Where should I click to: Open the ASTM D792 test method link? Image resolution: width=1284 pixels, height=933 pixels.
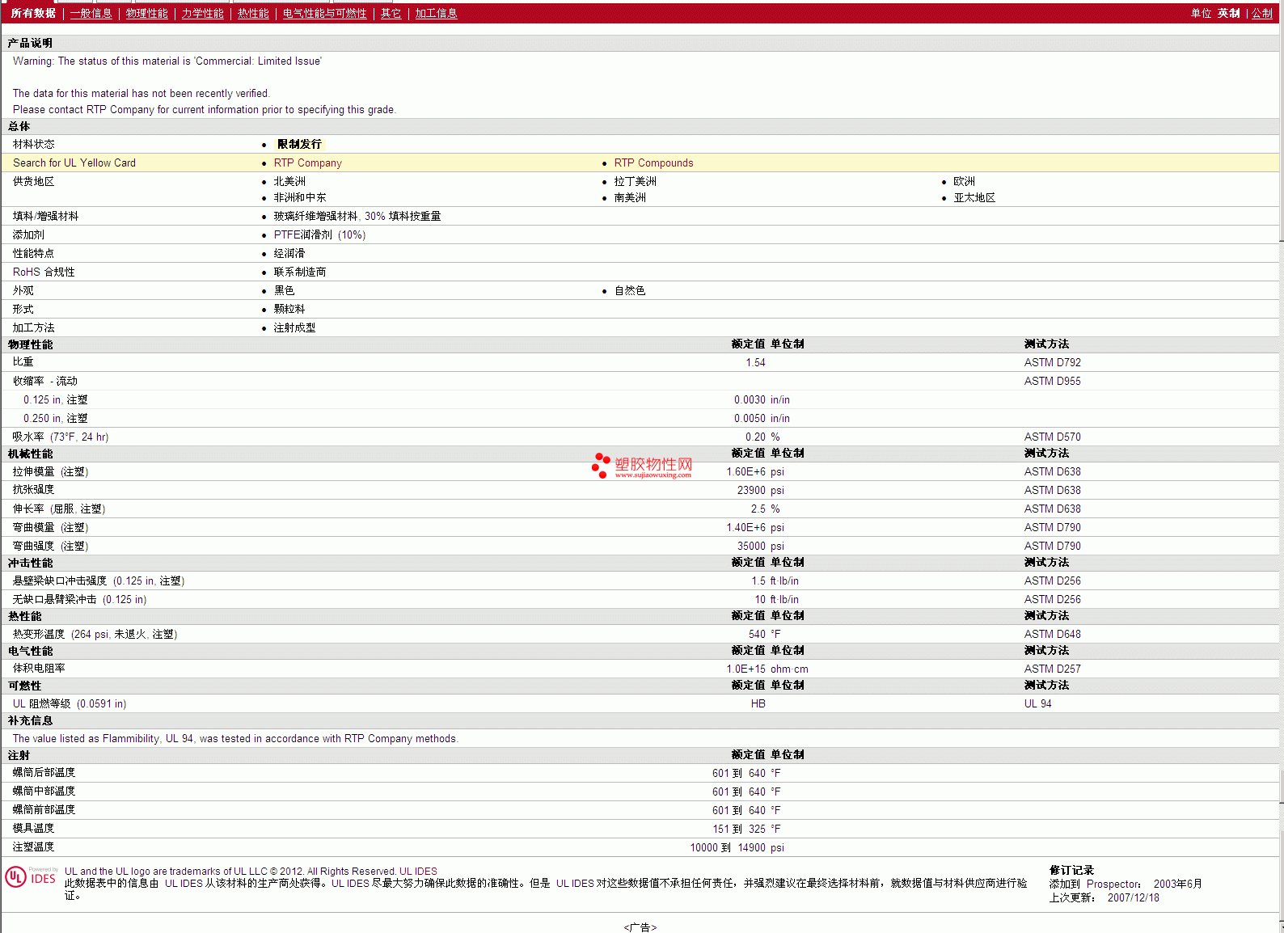click(1052, 363)
